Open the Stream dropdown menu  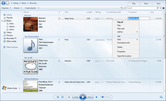coord(18,8)
